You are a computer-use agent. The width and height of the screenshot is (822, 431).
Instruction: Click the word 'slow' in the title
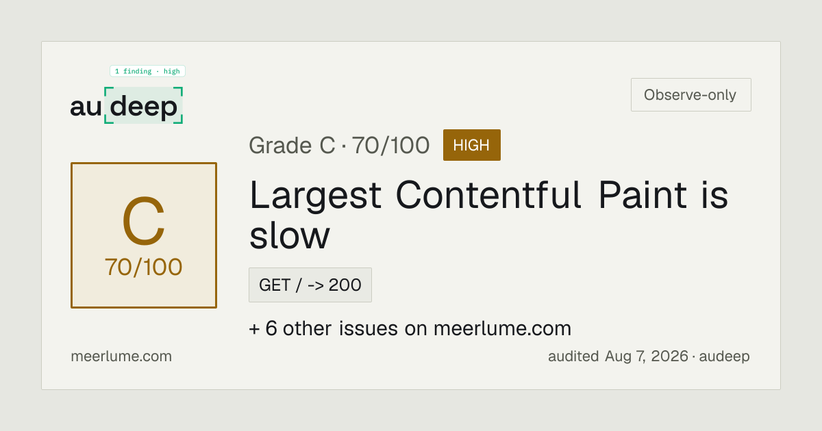coord(290,235)
